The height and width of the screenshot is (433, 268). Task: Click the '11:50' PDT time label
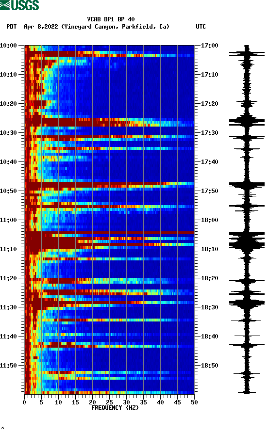pyautogui.click(x=8, y=365)
